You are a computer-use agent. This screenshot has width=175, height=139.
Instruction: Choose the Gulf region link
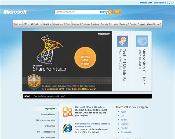click(123, 116)
